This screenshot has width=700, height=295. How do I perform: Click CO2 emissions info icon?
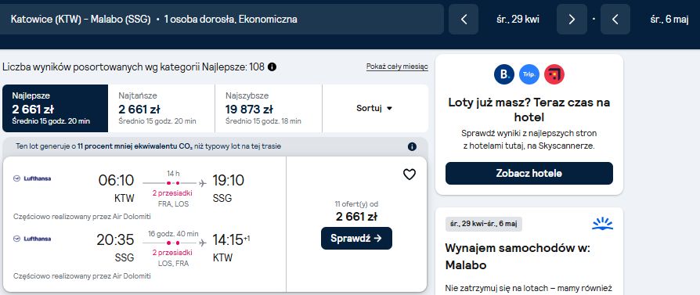(412, 146)
